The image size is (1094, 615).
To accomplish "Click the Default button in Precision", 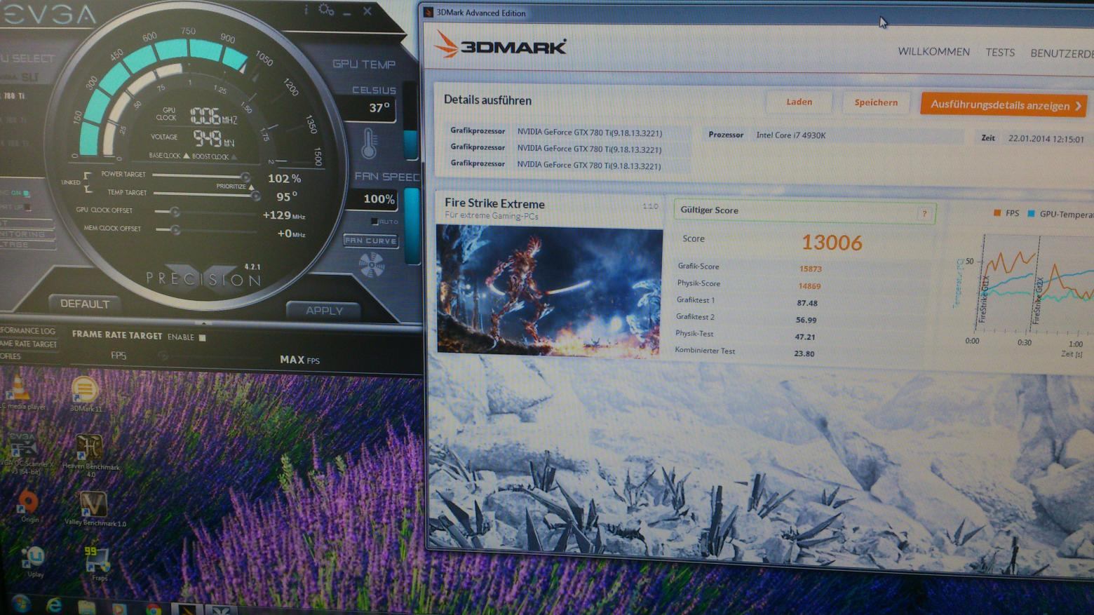I will point(85,304).
